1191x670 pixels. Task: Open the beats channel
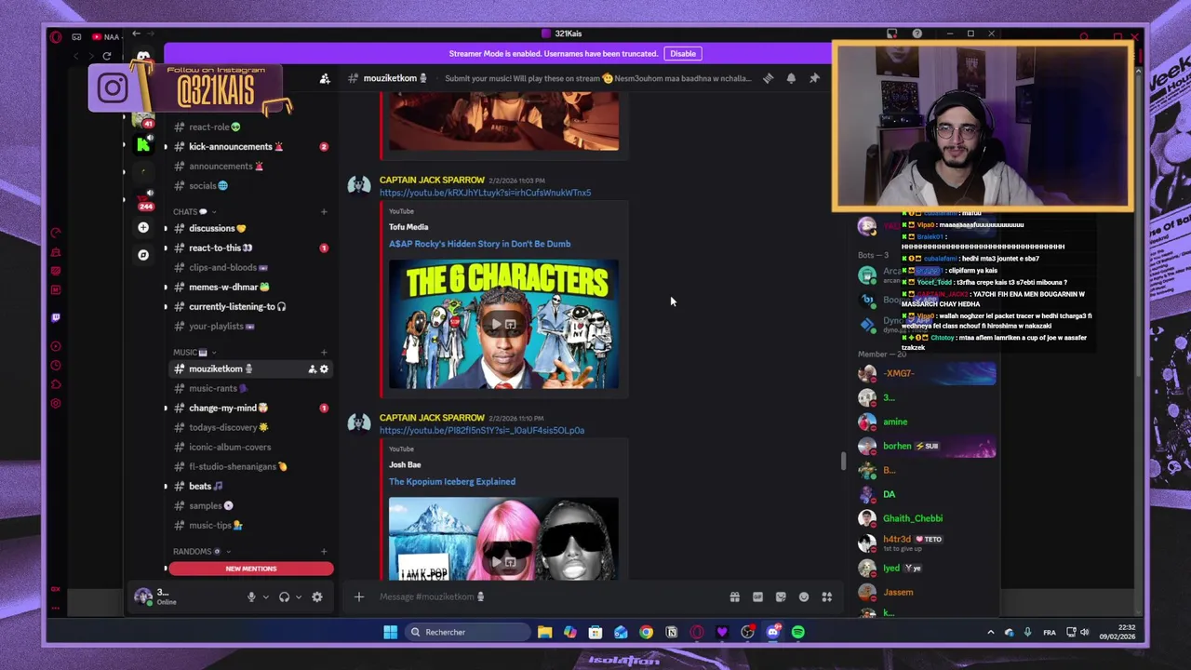249,487
